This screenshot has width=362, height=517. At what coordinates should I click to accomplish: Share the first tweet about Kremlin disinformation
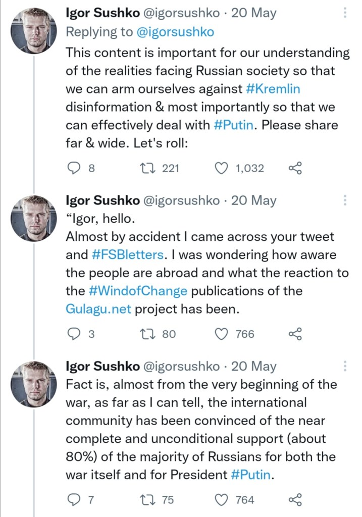tap(295, 168)
